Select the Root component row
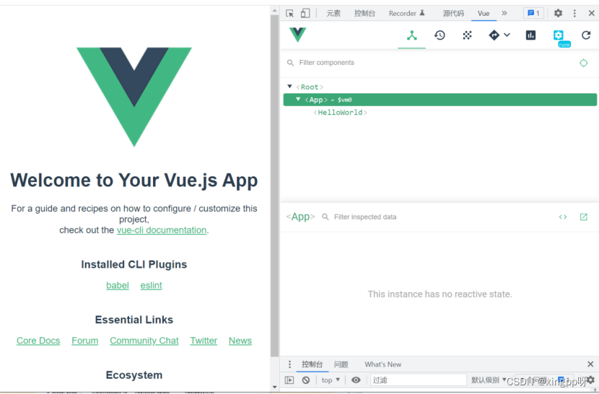Viewport: 599px width, 394px height. (440, 87)
